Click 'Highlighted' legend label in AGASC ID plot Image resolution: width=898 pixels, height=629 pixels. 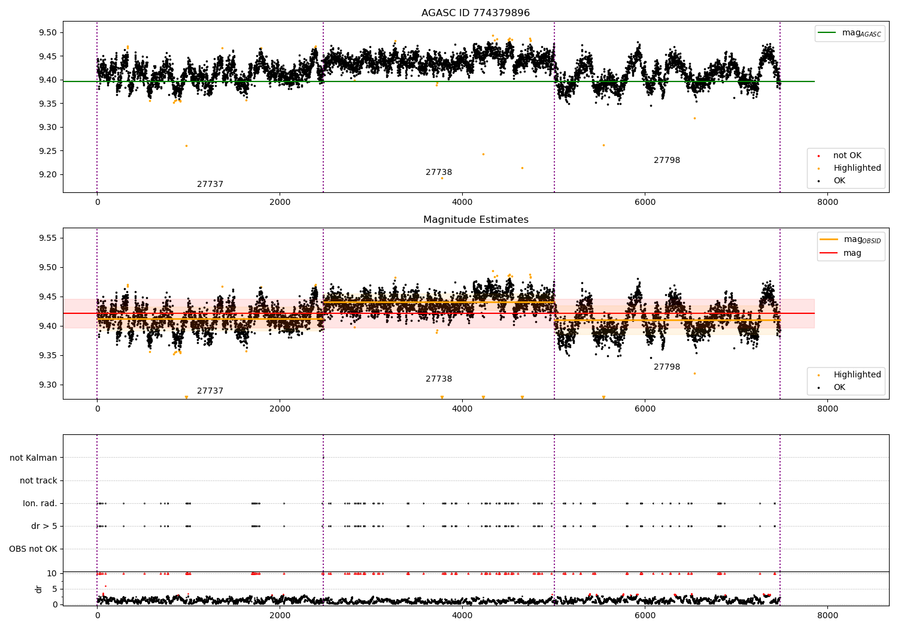[857, 168]
